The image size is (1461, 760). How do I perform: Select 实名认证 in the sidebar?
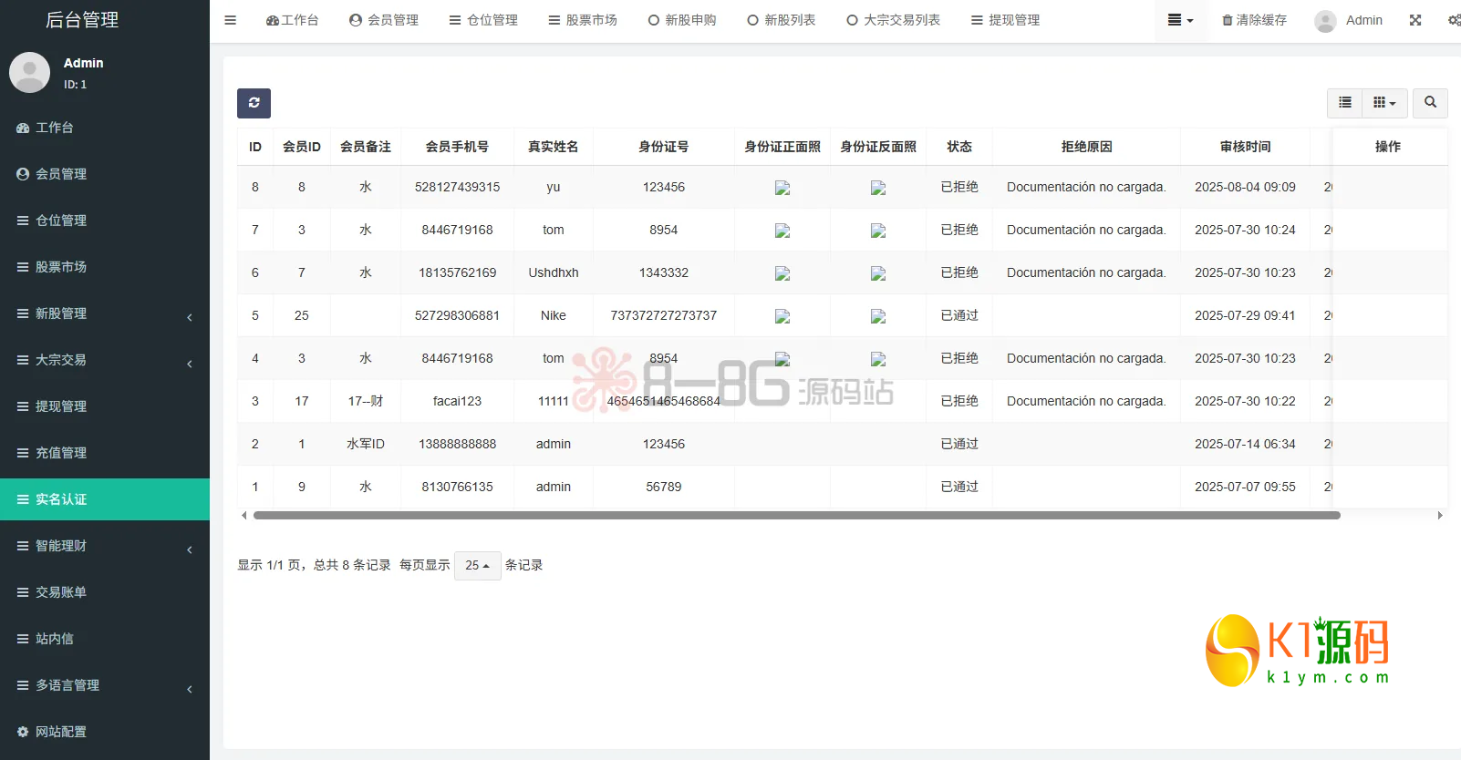[x=105, y=499]
